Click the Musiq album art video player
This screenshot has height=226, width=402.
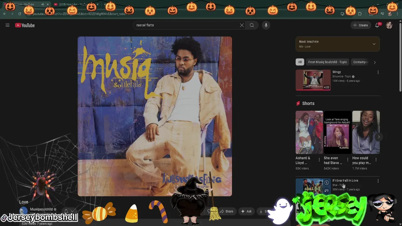point(155,116)
